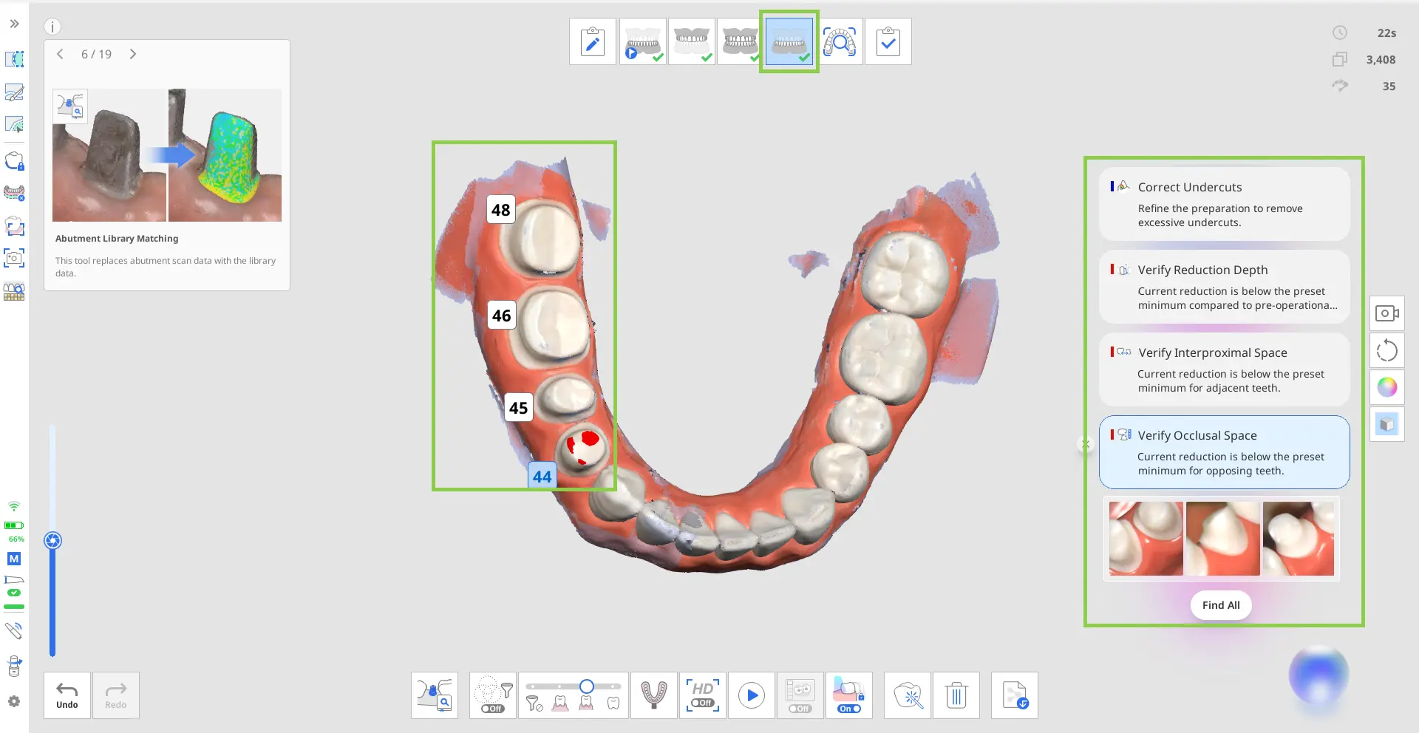This screenshot has height=733, width=1419.
Task: Adjust the vertical scan depth slider handle
Action: pyautogui.click(x=52, y=540)
